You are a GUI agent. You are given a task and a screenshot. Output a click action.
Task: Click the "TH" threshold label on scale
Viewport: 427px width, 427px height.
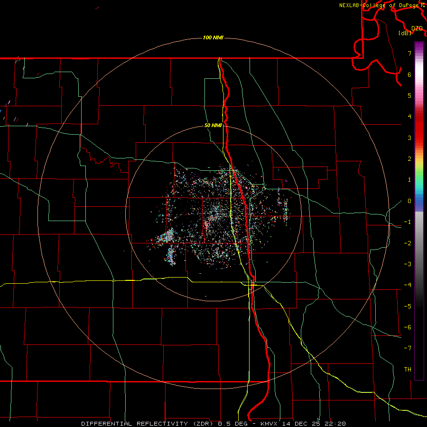click(408, 370)
